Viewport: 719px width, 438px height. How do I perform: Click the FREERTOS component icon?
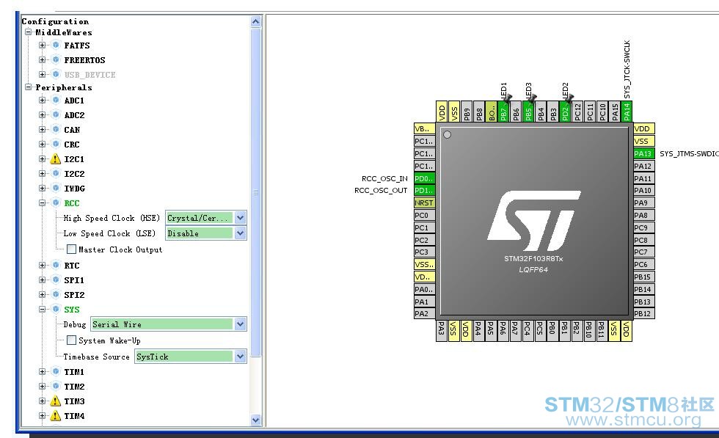pos(56,59)
